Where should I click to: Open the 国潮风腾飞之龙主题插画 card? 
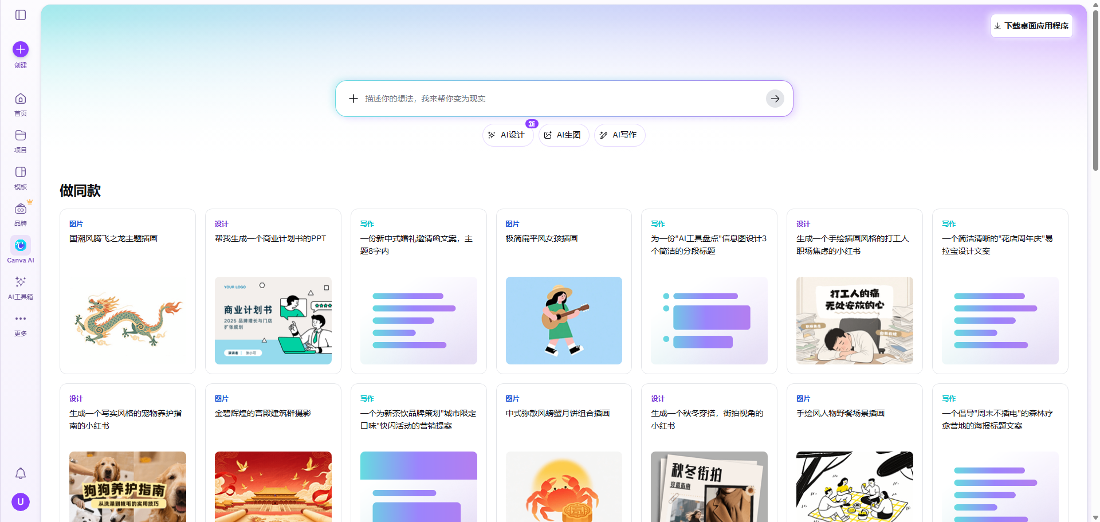pos(127,291)
